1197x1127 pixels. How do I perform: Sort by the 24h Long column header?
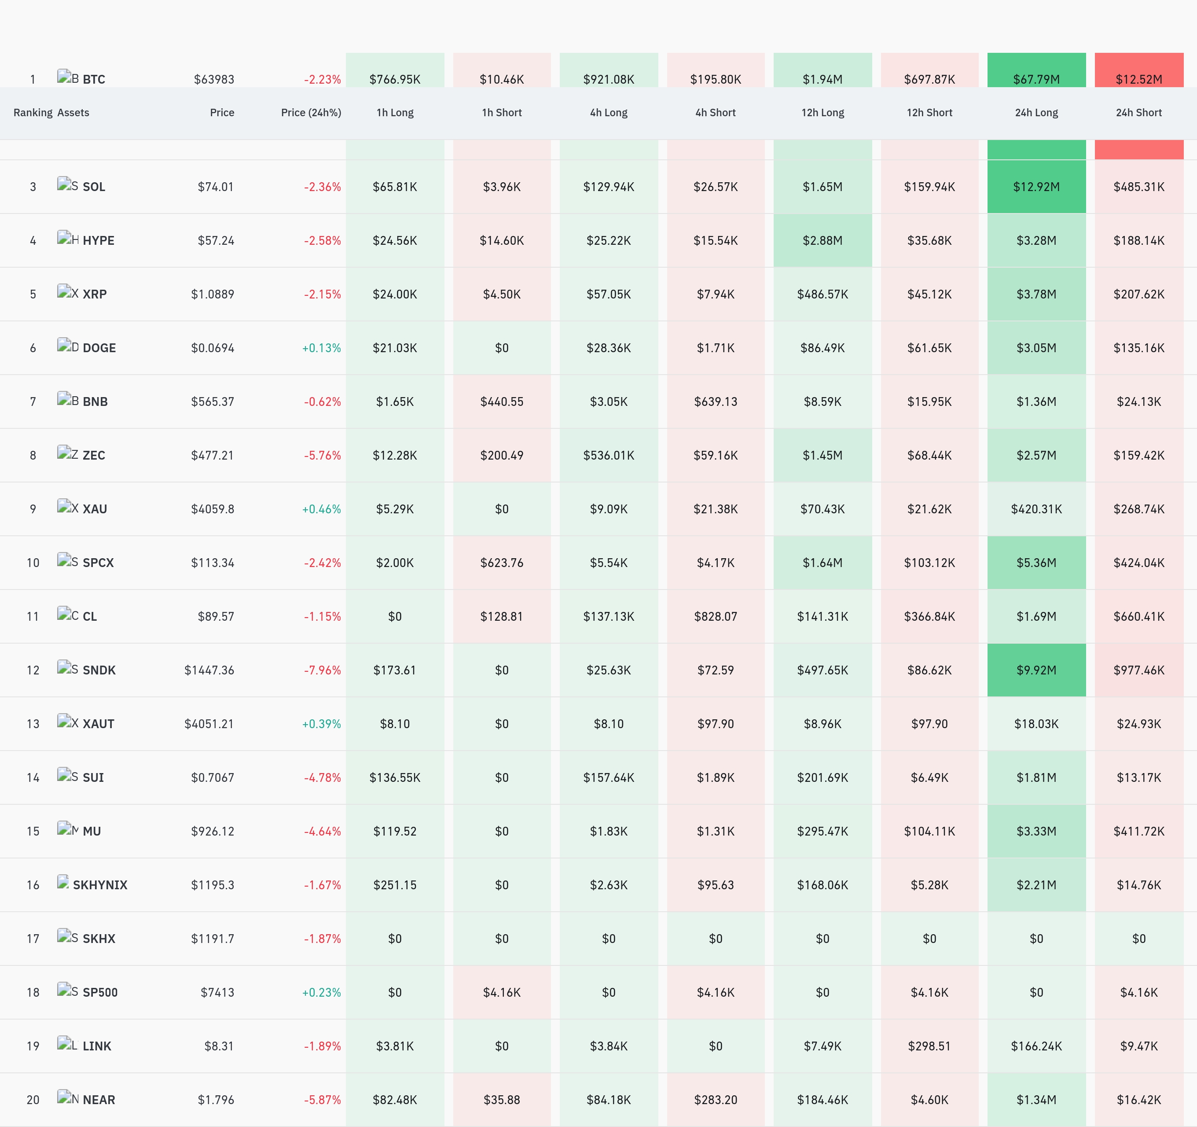coord(1036,113)
